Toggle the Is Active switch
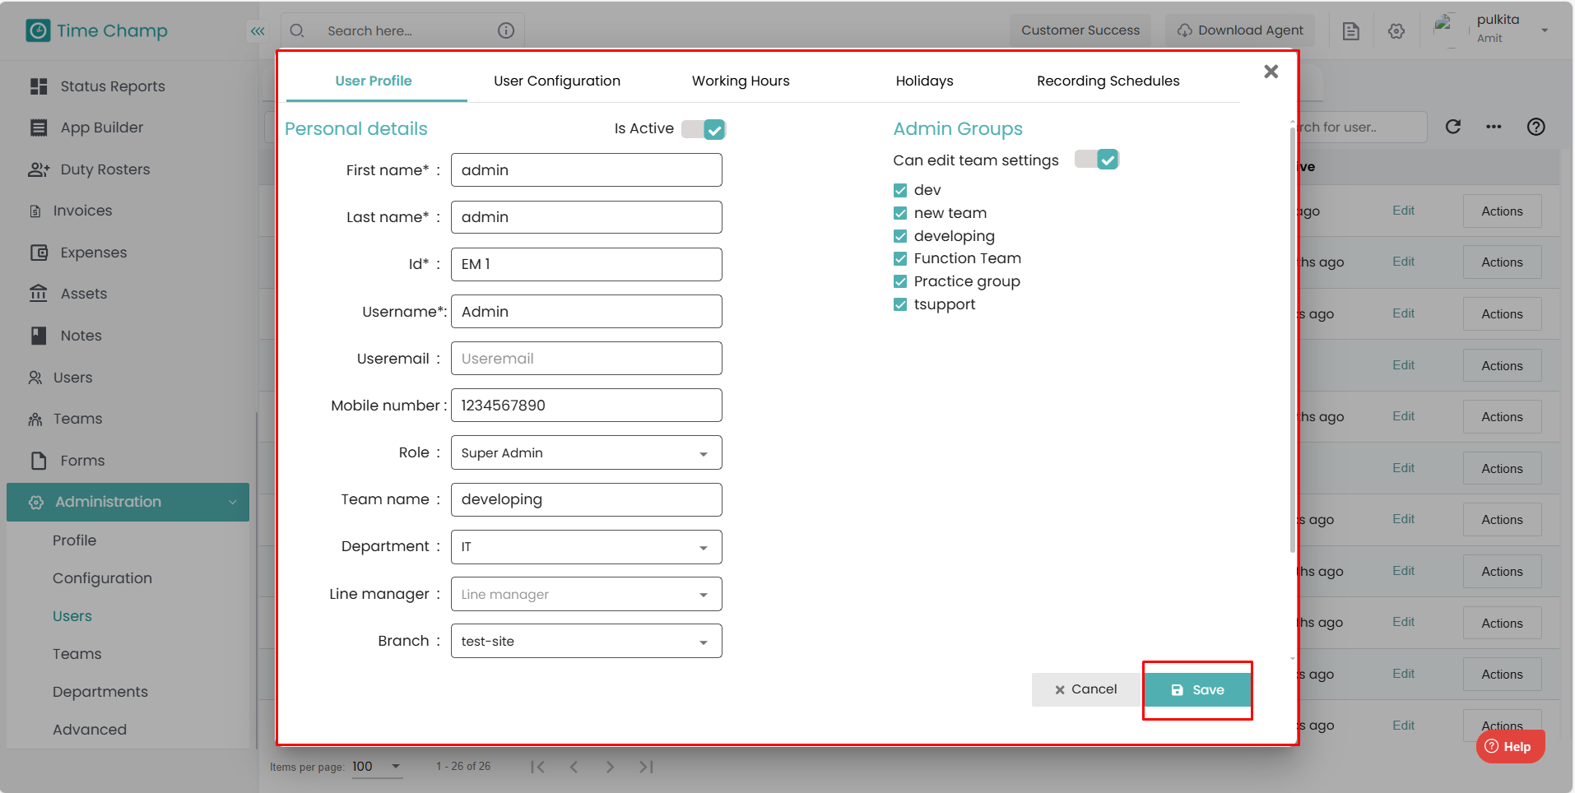This screenshot has height=793, width=1575. (704, 129)
